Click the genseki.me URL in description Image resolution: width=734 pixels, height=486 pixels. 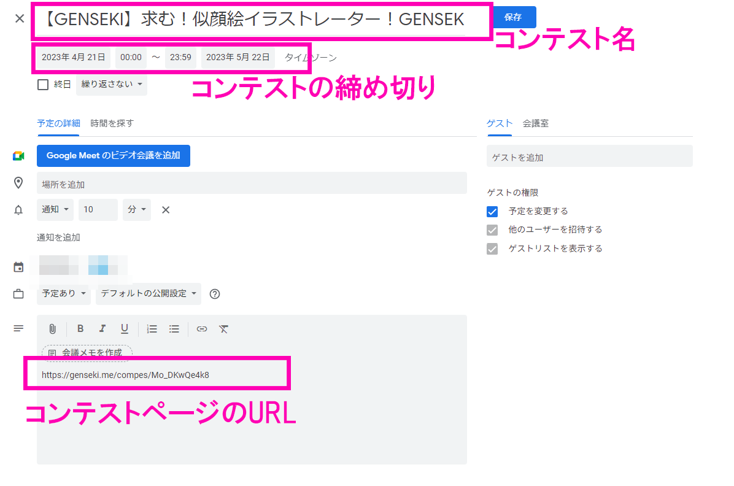pos(125,375)
